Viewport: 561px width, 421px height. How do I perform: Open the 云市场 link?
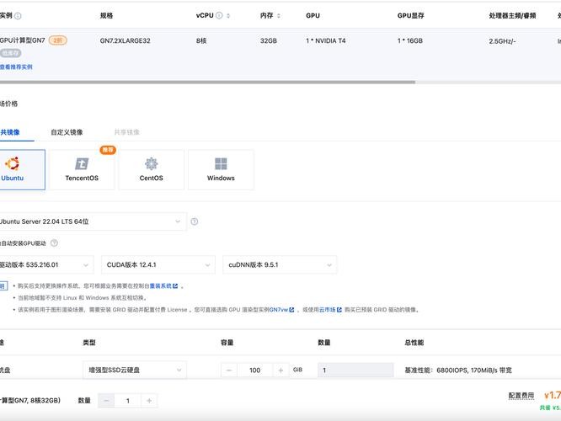[327, 310]
